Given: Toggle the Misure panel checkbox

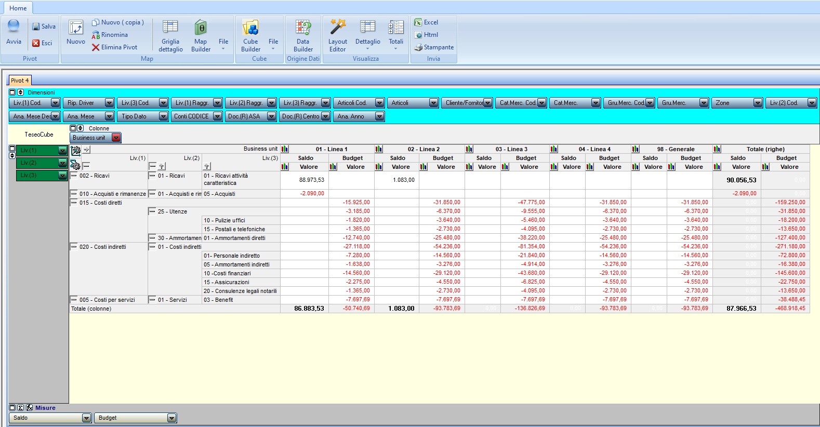Looking at the screenshot, I should 12,408.
